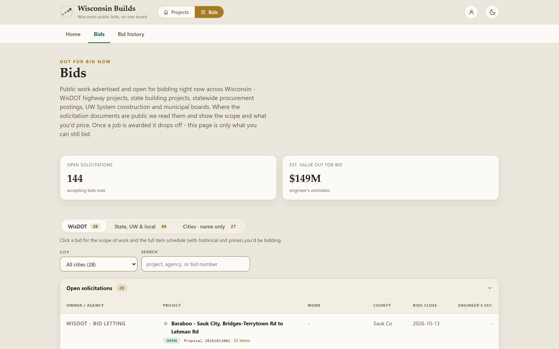Open the All cities dropdown
The image size is (559, 349).
pyautogui.click(x=99, y=264)
